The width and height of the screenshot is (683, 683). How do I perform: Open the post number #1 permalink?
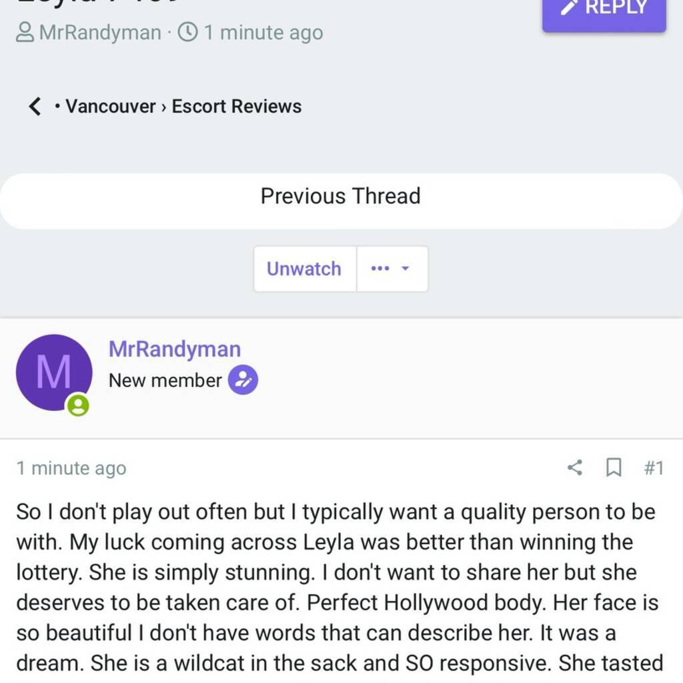[654, 468]
